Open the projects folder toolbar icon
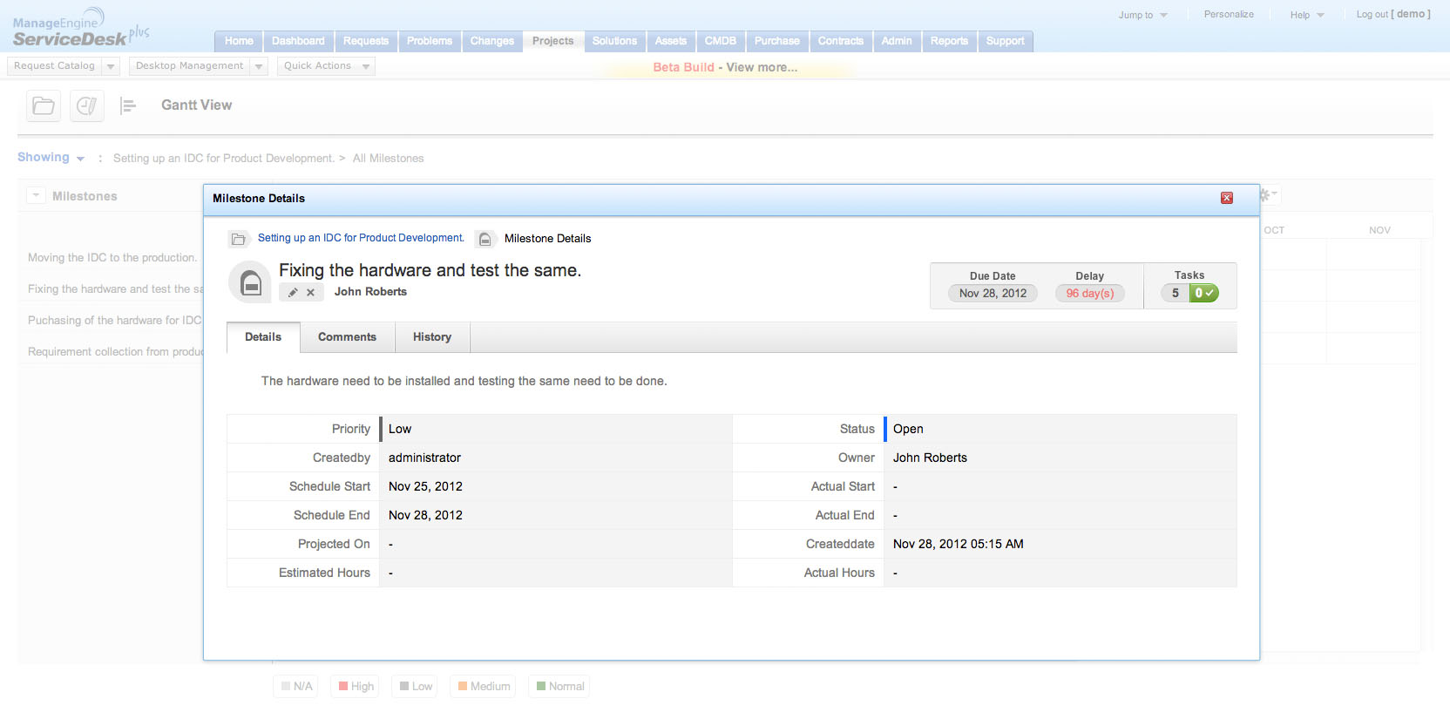This screenshot has width=1450, height=719. pos(44,106)
